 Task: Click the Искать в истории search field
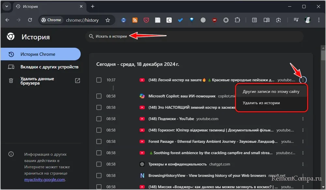pyautogui.click(x=194, y=36)
